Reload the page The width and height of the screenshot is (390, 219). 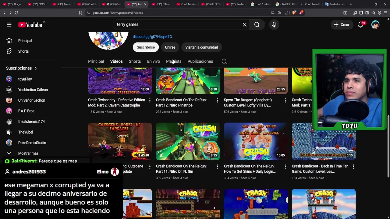point(17,13)
